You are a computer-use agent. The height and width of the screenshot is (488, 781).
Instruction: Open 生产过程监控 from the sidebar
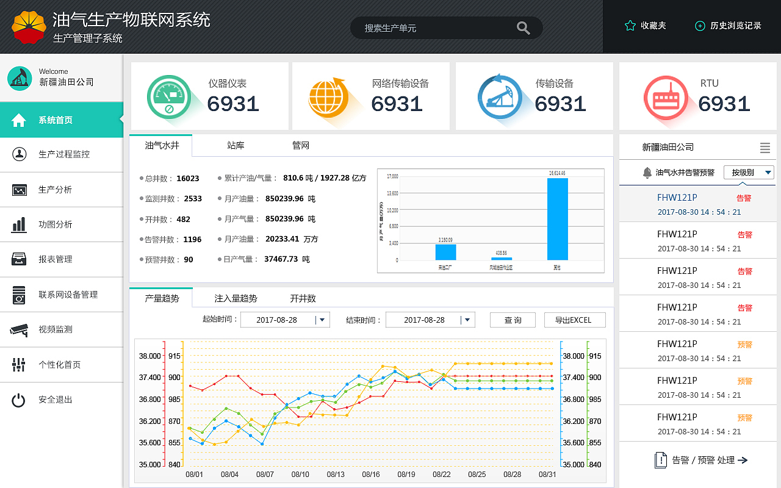[x=61, y=154]
